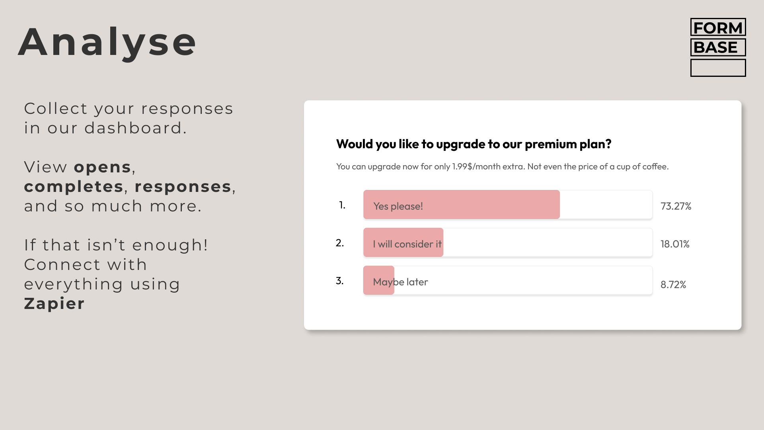Click the BASE box in logo

pos(718,47)
